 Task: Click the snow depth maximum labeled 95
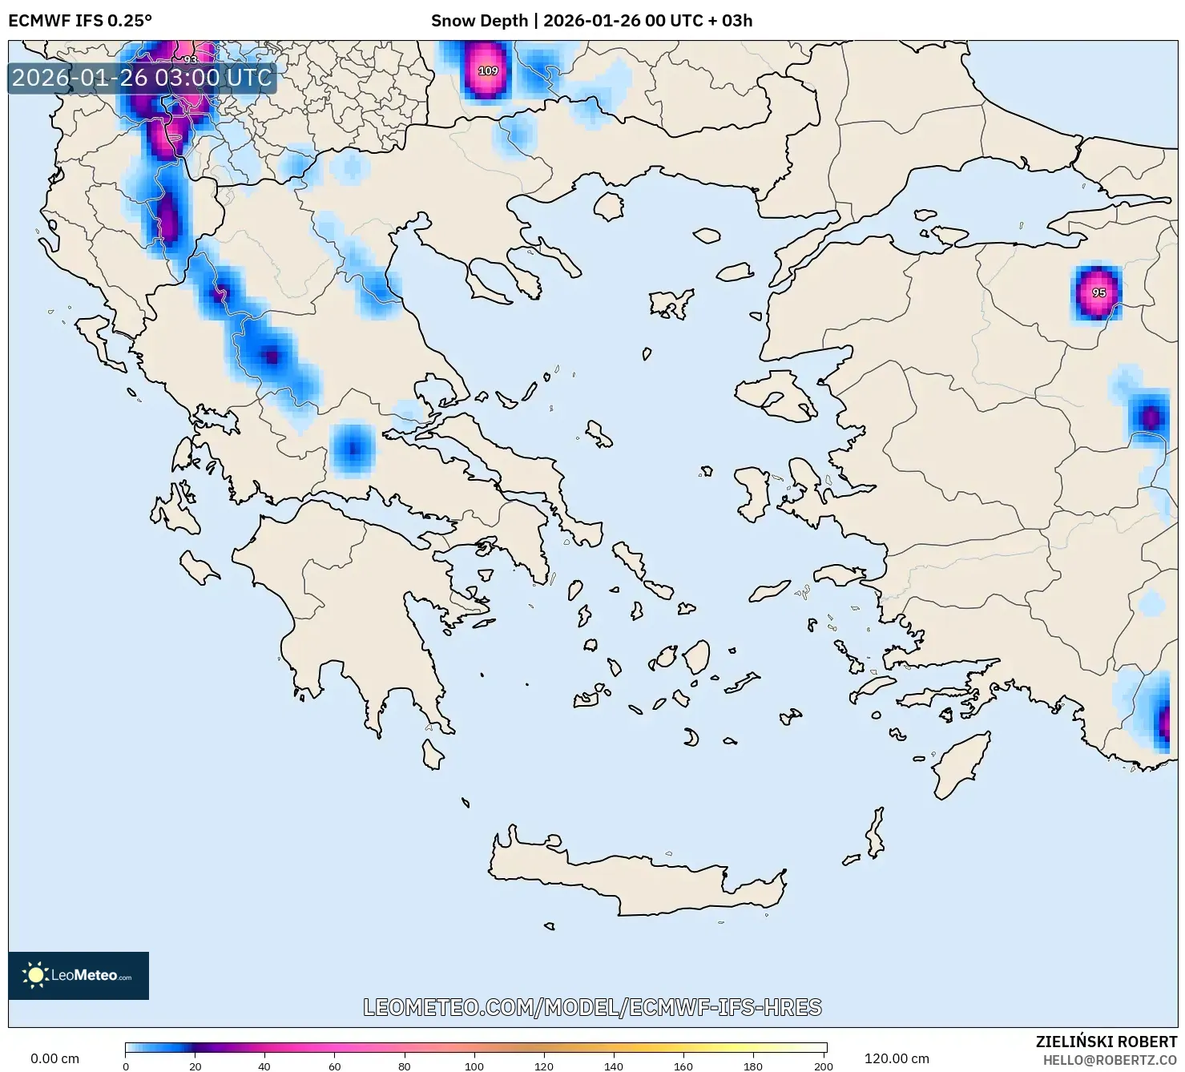coord(1098,292)
